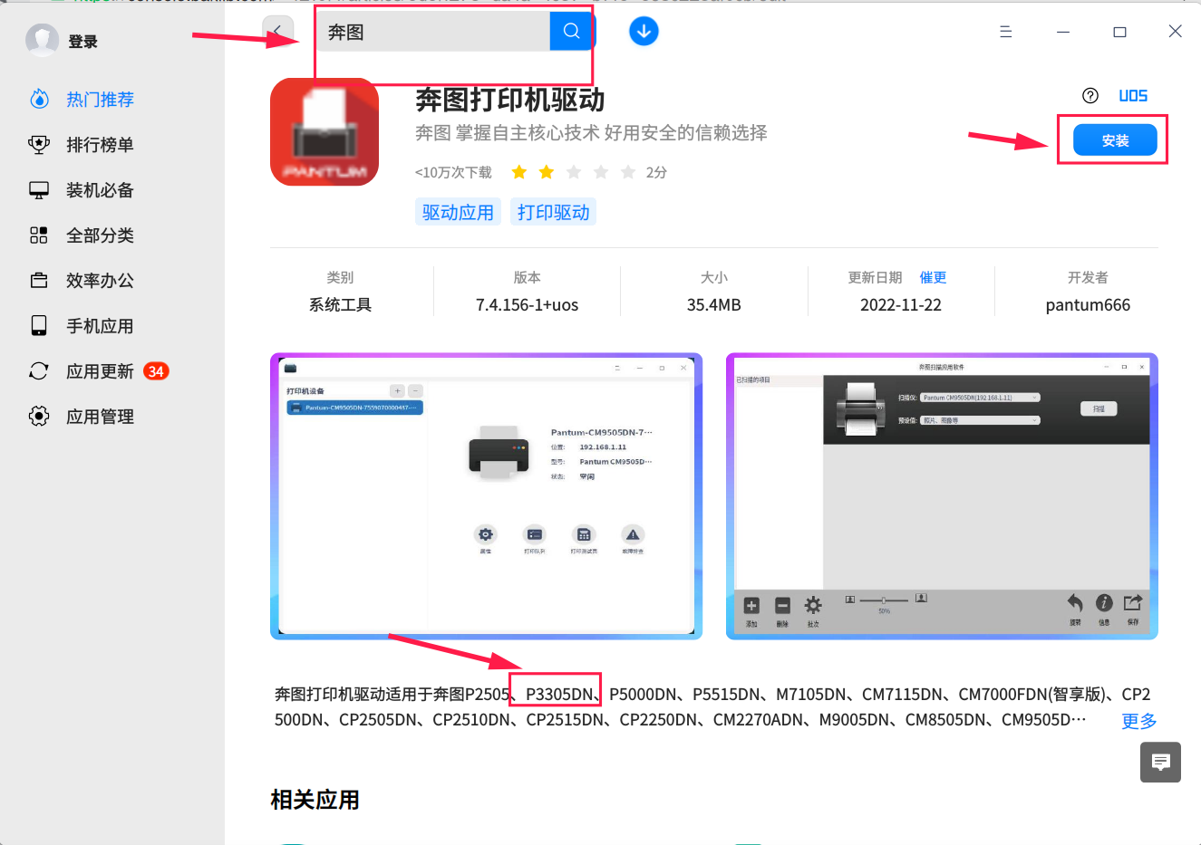Click the 热门推荐 flame icon
1201x845 pixels.
pos(39,99)
